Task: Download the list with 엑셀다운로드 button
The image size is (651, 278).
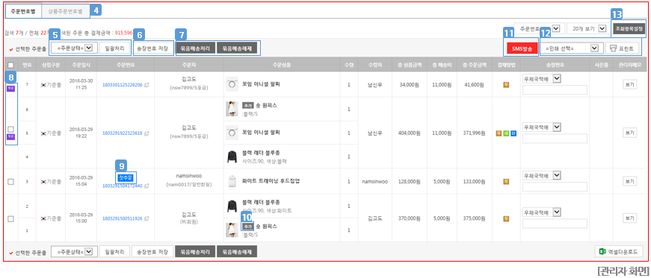Action: point(619,251)
